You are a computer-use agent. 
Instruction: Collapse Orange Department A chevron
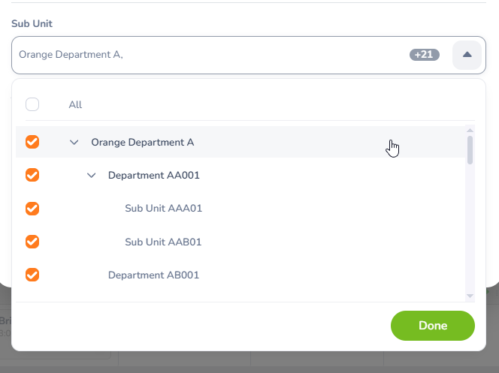(x=74, y=142)
